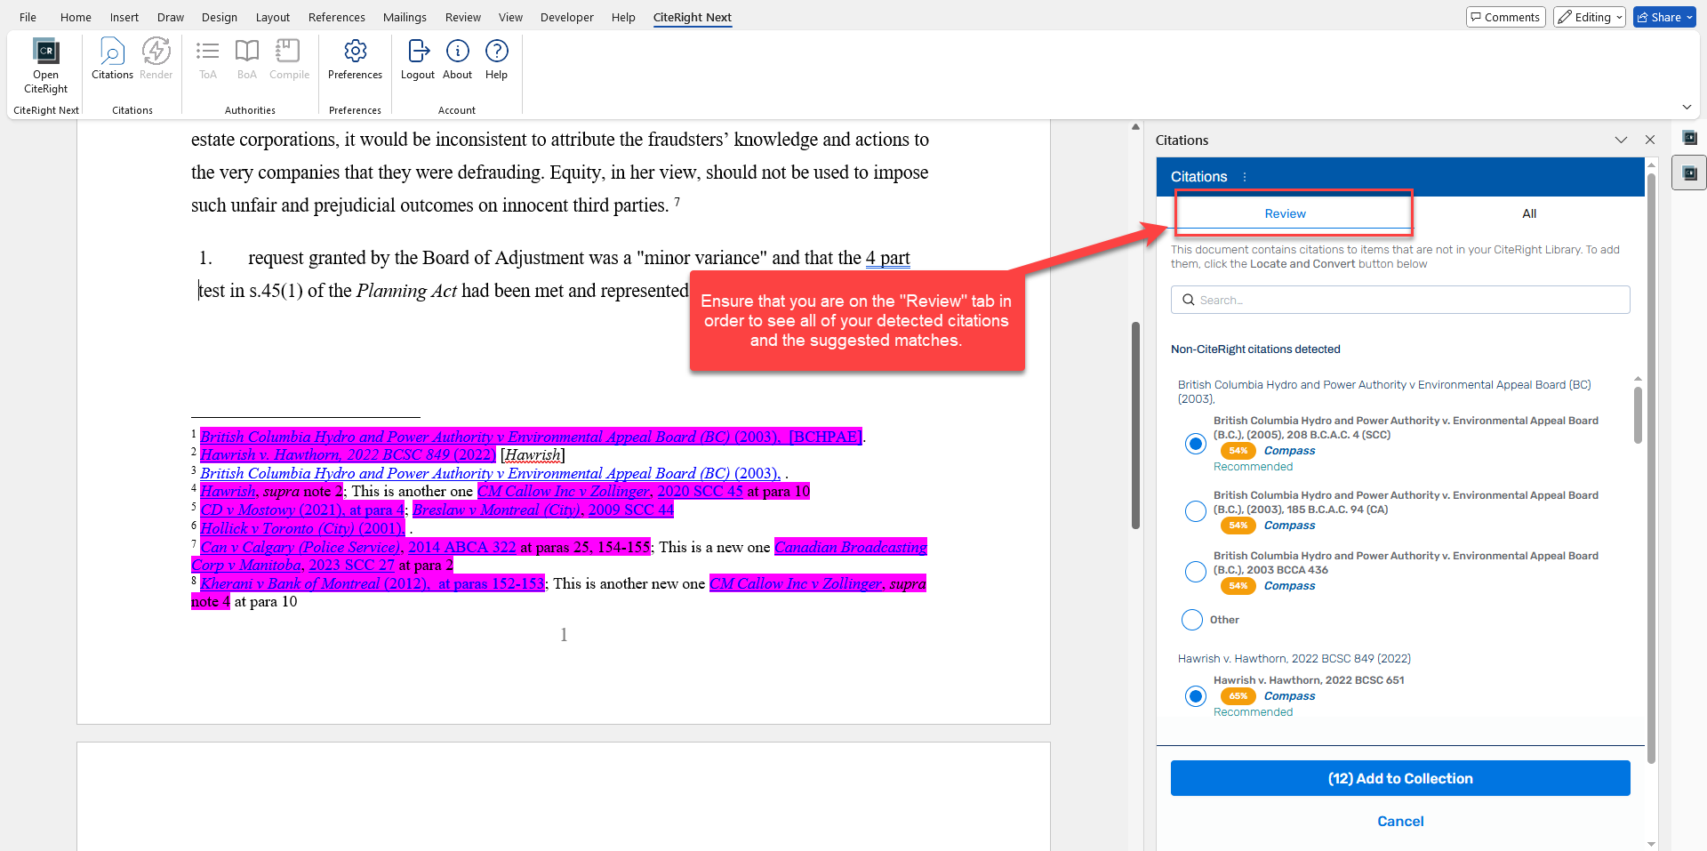
Task: Click footnote 1 British Columbia Hydro citation
Action: (x=531, y=437)
